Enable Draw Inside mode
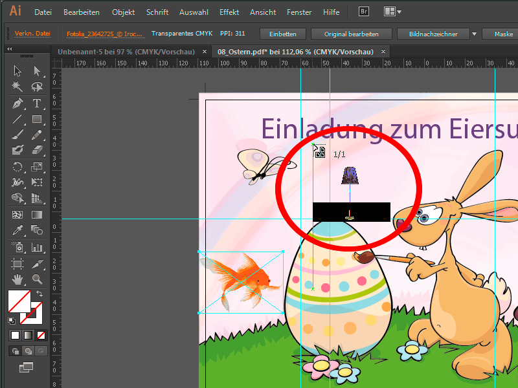Viewport: 518px width, 388px height. click(x=41, y=350)
